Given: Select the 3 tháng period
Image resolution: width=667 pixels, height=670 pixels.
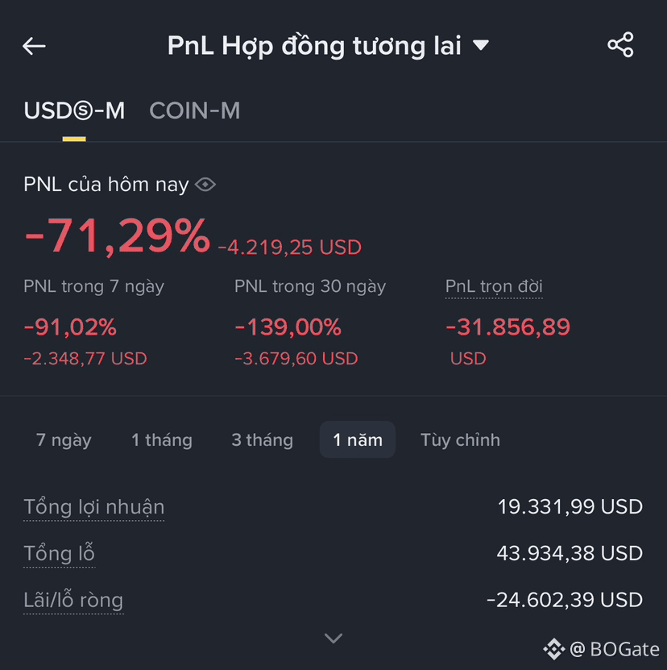Looking at the screenshot, I should [x=262, y=439].
